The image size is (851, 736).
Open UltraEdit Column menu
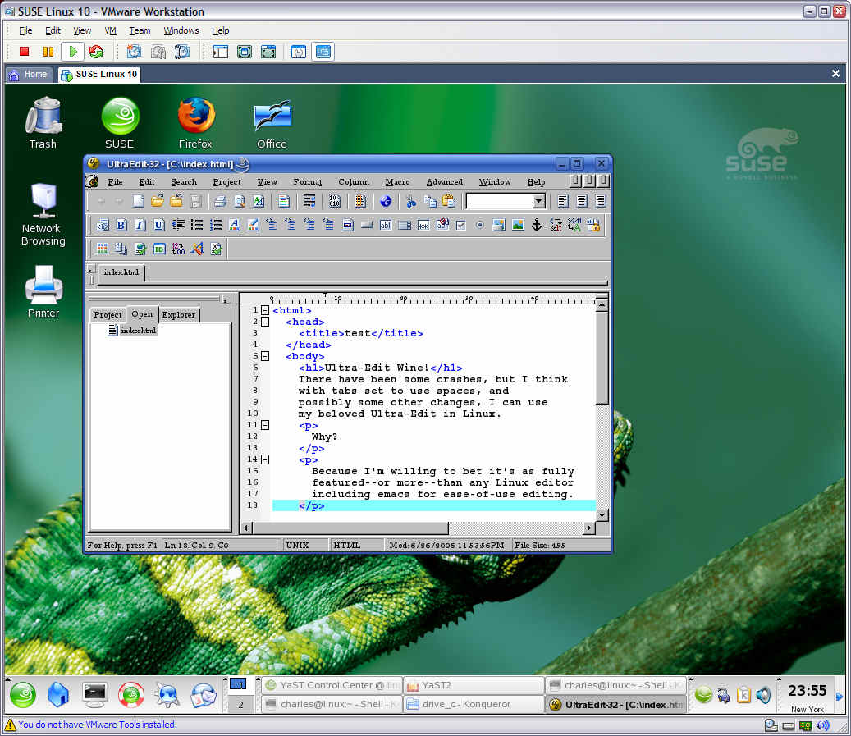pos(354,182)
